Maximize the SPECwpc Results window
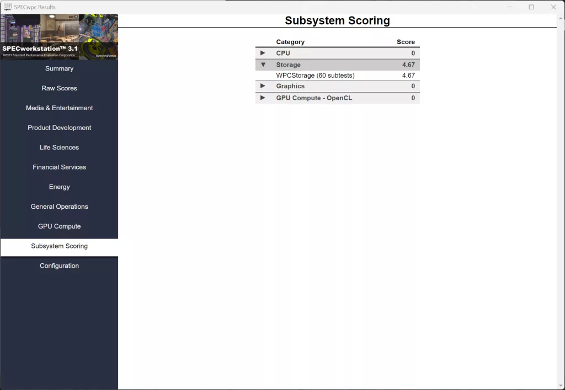565x390 pixels. point(531,7)
